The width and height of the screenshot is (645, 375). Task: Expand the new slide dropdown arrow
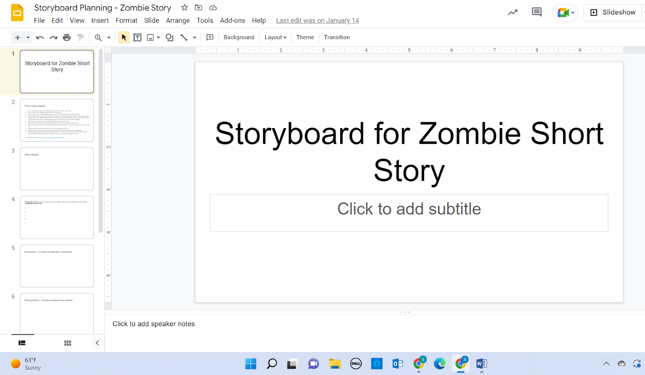[x=28, y=37]
